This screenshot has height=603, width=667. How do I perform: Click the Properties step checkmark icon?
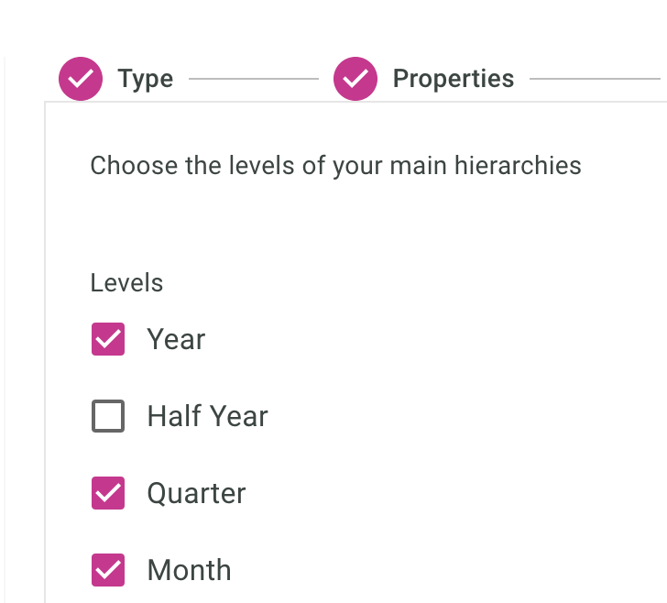point(355,79)
